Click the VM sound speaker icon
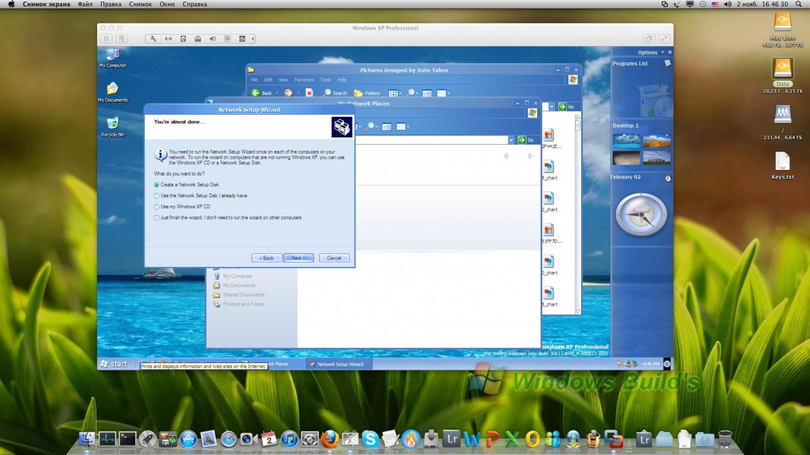The height and width of the screenshot is (455, 810). 213,39
